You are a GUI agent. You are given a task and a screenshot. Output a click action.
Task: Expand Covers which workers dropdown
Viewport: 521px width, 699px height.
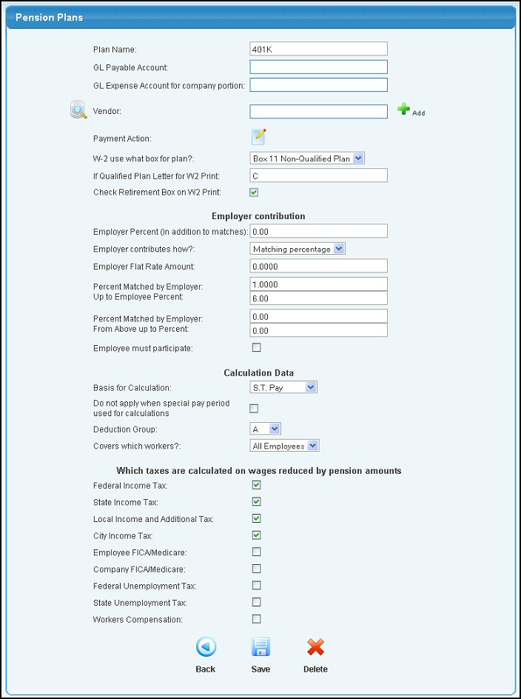coord(284,446)
